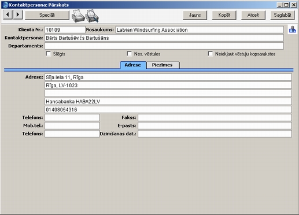Click the address line 'Rīga, LV-1023'
299x215 pixels.
pyautogui.click(x=168, y=86)
